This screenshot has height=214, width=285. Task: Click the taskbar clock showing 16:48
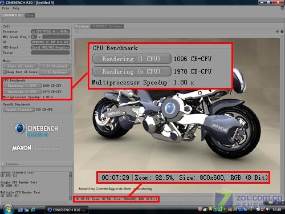pyautogui.click(x=276, y=209)
